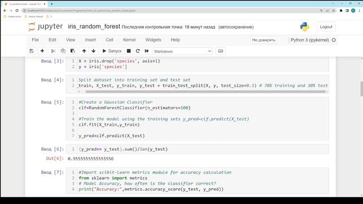Cut selected cells with scissors icon
Screen dimensions: 363x204
click(x=53, y=51)
